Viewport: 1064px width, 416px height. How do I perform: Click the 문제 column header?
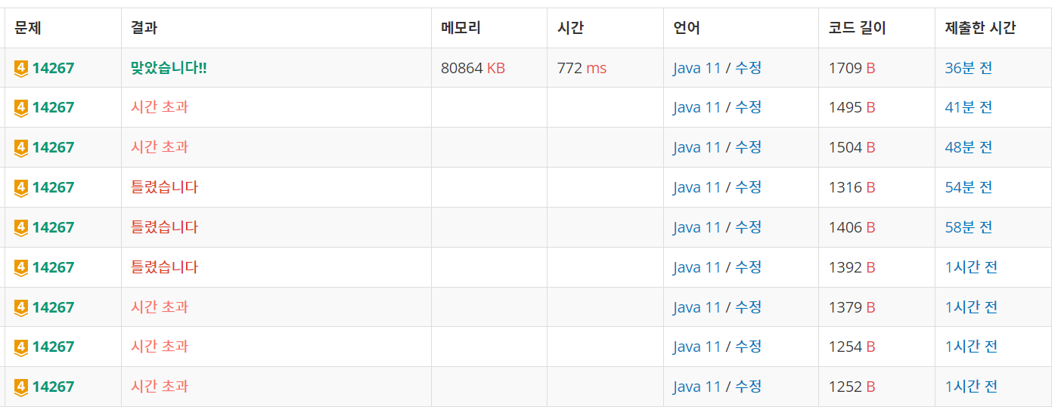click(27, 28)
